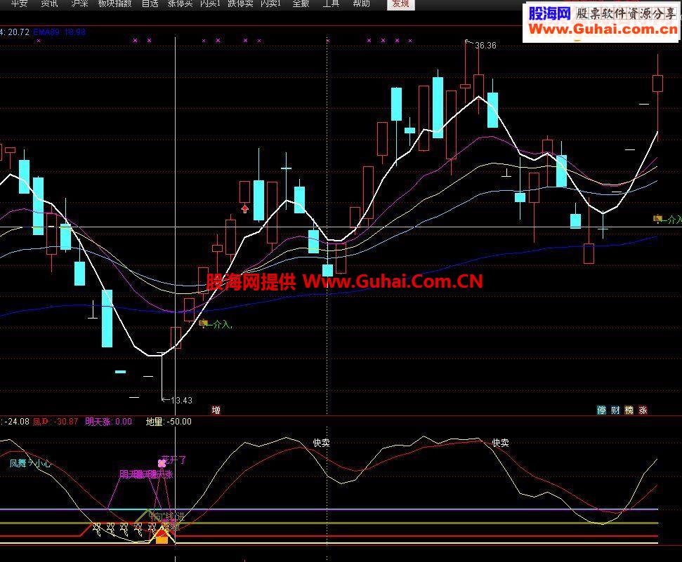Click the orange house icon in oscillator
Viewport: 682px width, 562px height.
coord(162,536)
